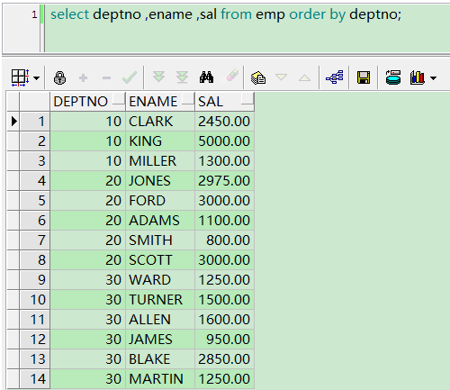The width and height of the screenshot is (450, 390).
Task: Click the KING cell in ENAME column
Action: 160,141
